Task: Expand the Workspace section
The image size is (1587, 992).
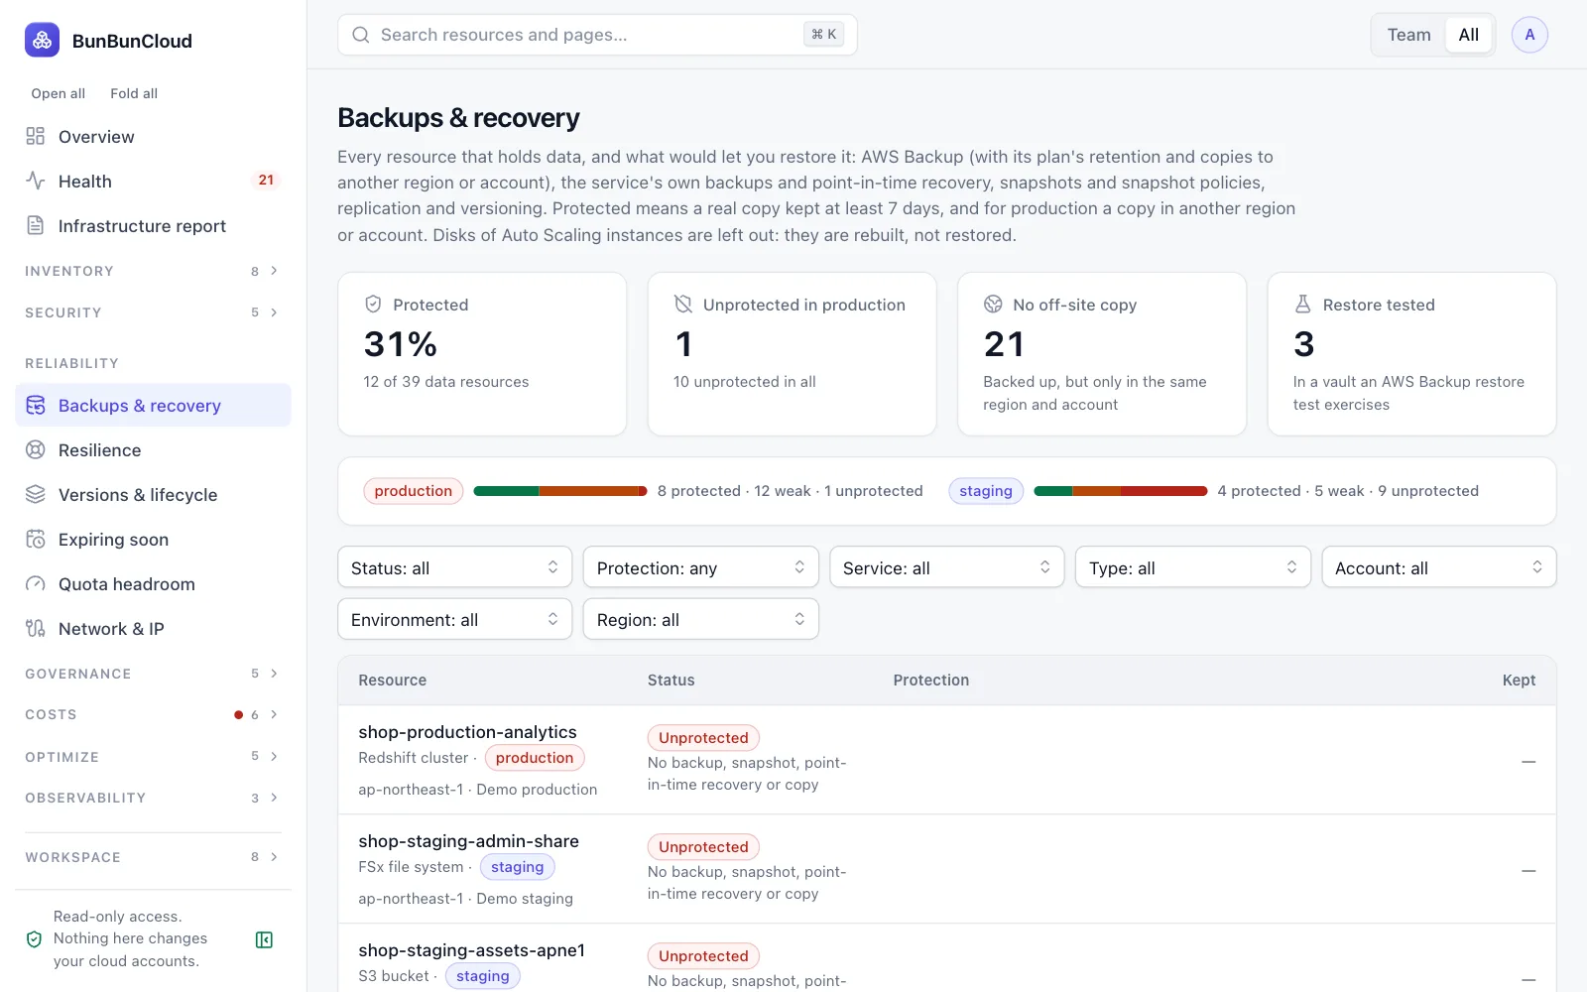Action: (x=153, y=857)
